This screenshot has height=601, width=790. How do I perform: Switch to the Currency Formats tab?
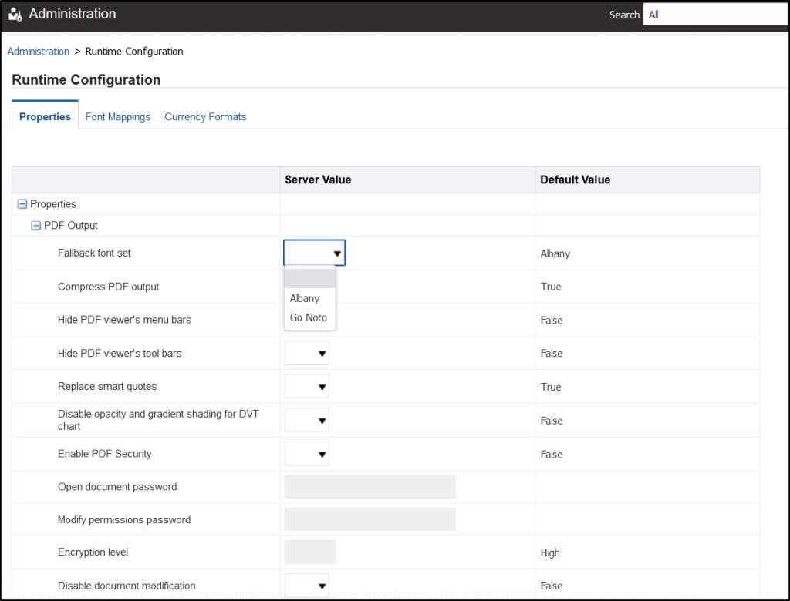point(205,117)
